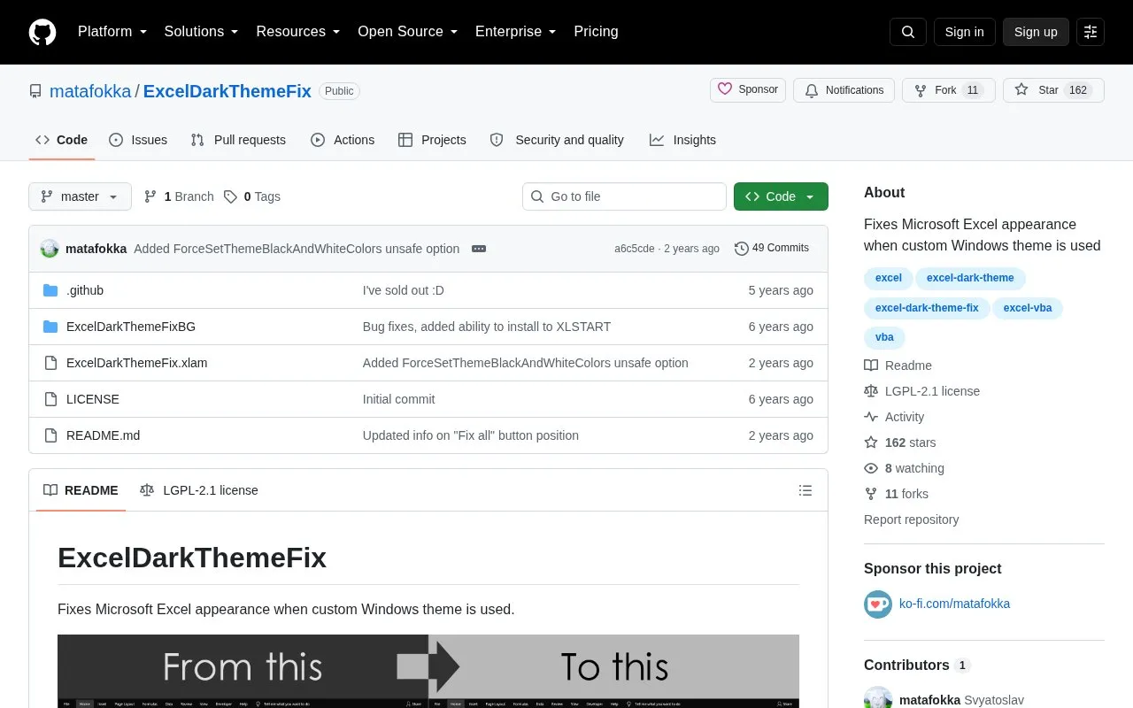
Task: Open the ExcelDarkThemeFix.xlam file
Action: click(x=137, y=363)
